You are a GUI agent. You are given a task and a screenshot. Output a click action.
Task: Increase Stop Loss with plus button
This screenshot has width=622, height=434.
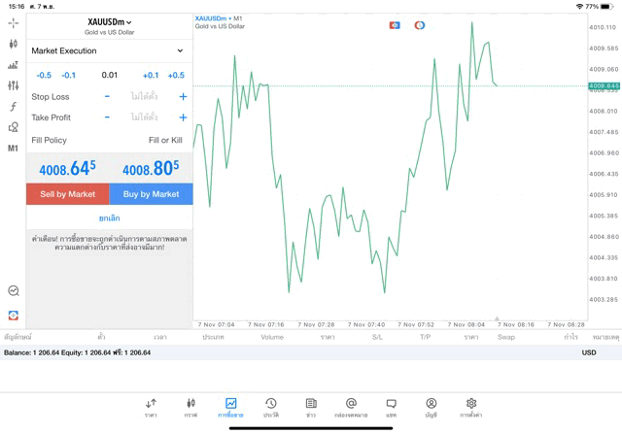click(183, 97)
